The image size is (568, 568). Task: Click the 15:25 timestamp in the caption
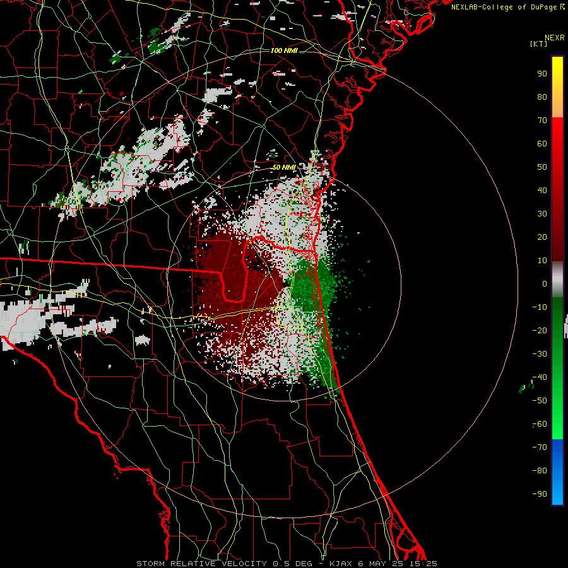(x=423, y=564)
